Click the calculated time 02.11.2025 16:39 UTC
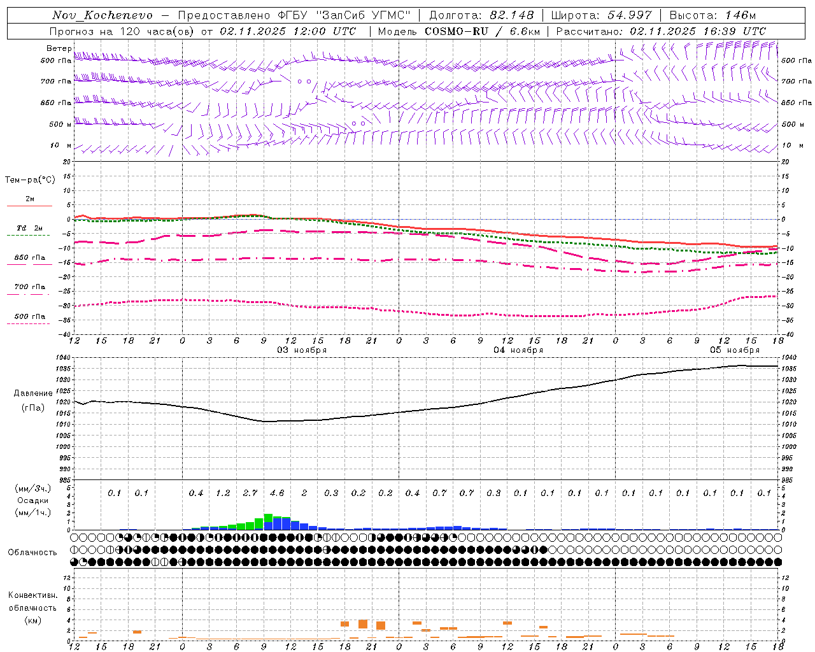The image size is (815, 652). click(x=698, y=31)
